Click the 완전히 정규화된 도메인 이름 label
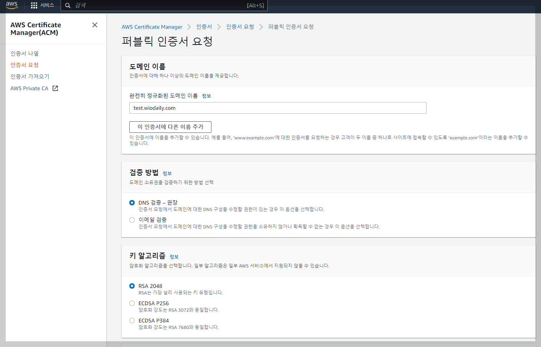 (x=163, y=96)
